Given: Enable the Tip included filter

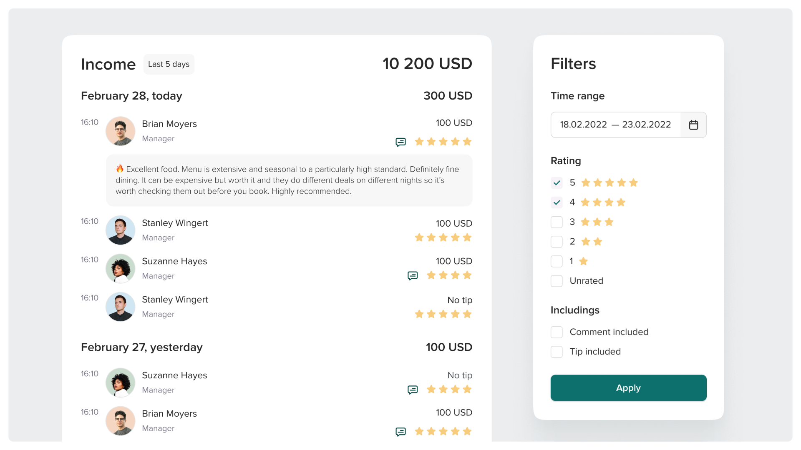Looking at the screenshot, I should coord(557,352).
